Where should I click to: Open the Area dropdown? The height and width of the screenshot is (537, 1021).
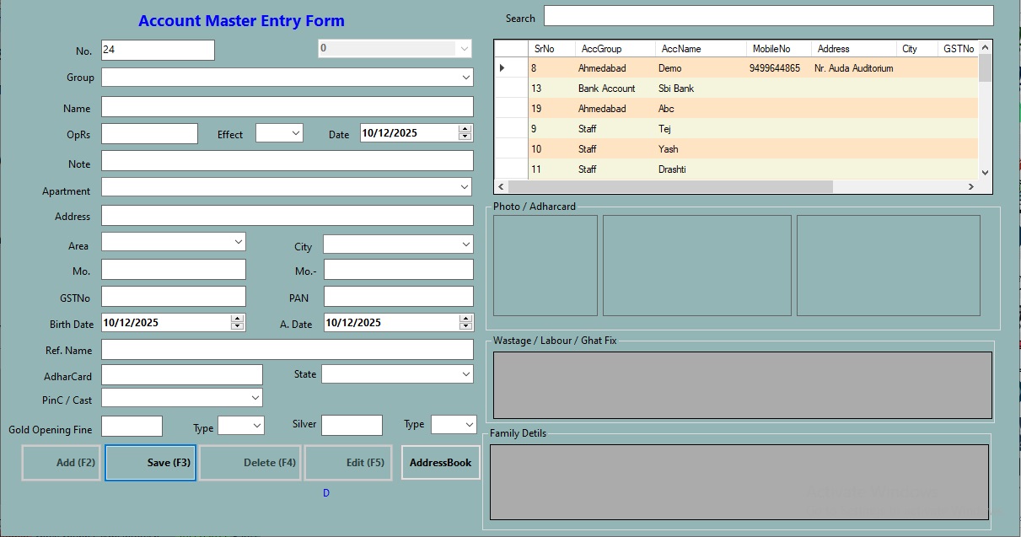[x=239, y=242]
